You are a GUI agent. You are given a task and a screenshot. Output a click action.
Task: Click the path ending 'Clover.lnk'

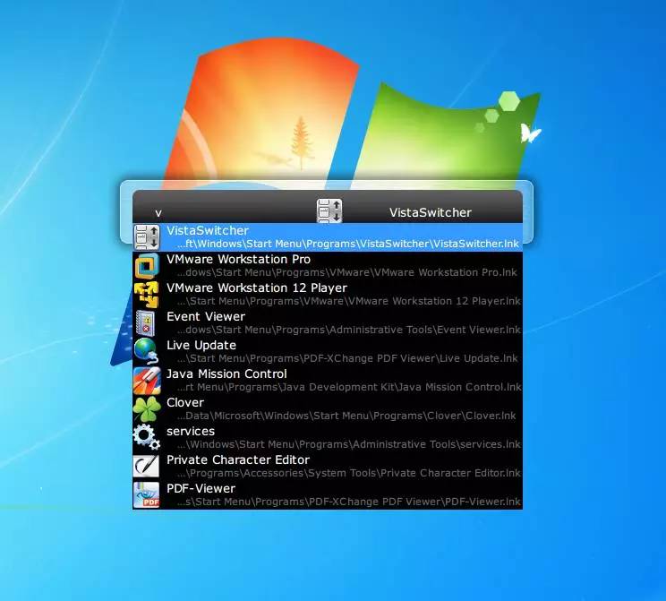[x=346, y=416]
